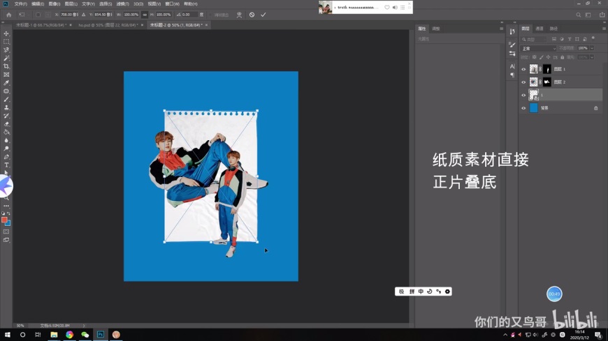Image resolution: width=608 pixels, height=341 pixels.
Task: Open the Character panel icon
Action: pos(512,66)
